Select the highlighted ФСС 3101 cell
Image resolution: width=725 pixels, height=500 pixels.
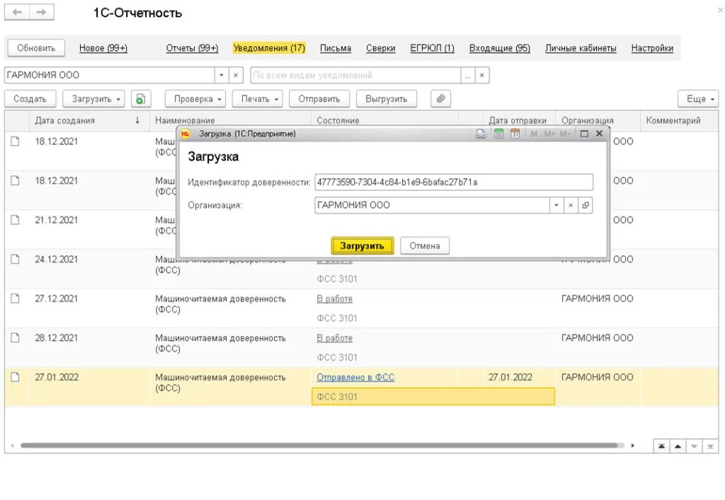(x=433, y=397)
